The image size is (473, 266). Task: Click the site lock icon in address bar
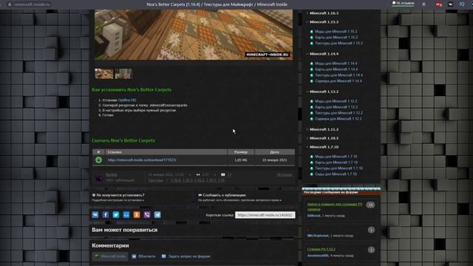(x=10, y=4)
